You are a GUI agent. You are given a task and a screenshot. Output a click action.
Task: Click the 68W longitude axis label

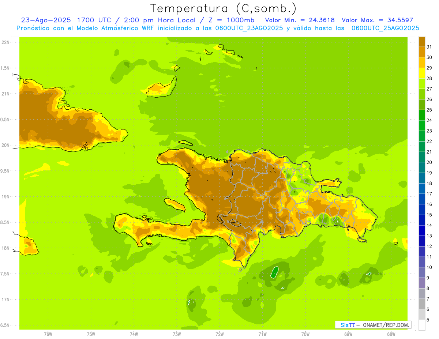point(391,334)
